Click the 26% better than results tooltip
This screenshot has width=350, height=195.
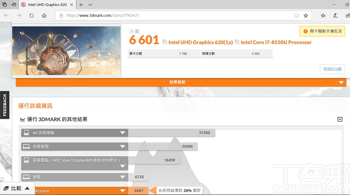pos(179,191)
